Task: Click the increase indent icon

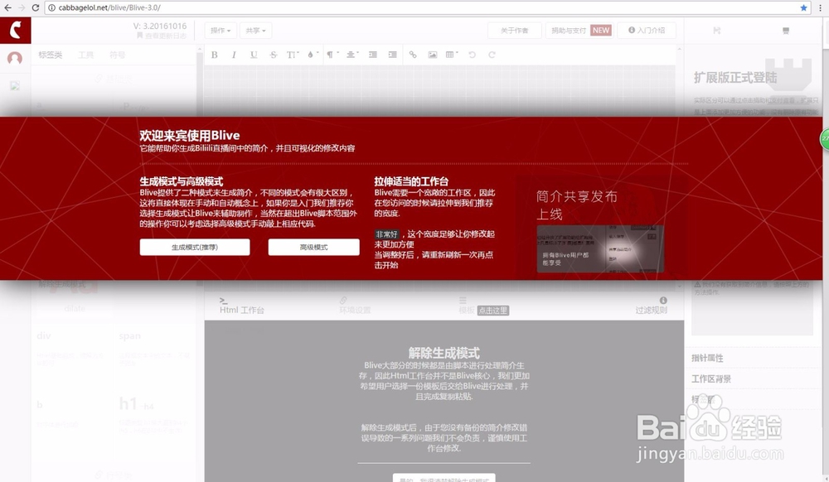Action: pyautogui.click(x=392, y=55)
